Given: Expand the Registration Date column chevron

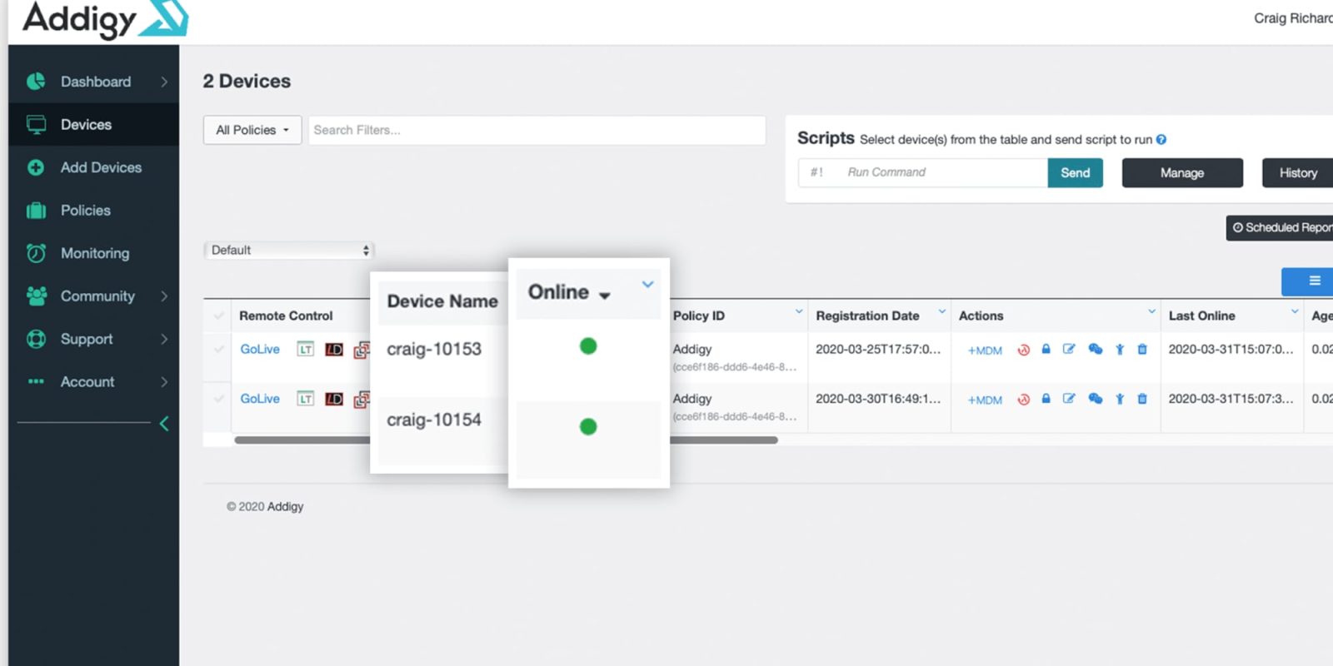Looking at the screenshot, I should pyautogui.click(x=941, y=311).
